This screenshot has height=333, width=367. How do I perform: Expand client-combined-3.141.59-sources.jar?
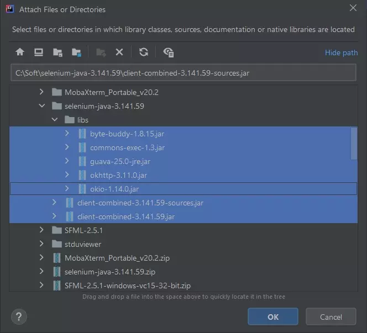[54, 202]
